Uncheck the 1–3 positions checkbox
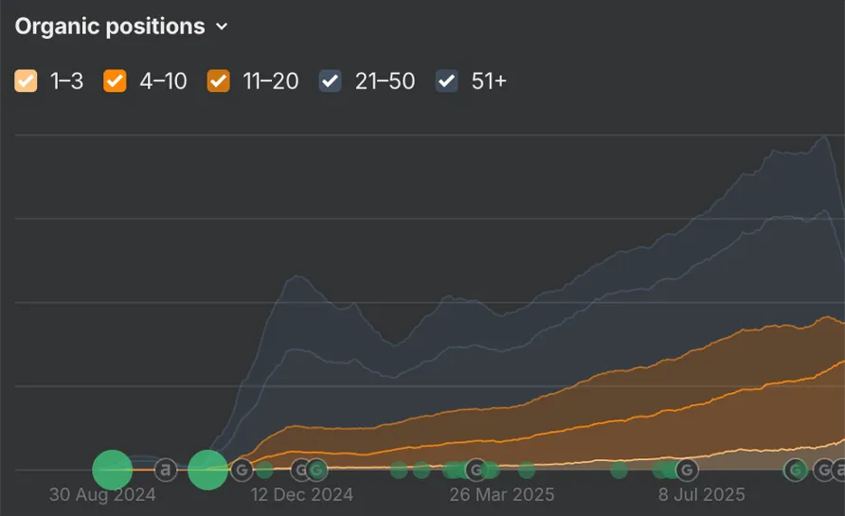Viewport: 845px width, 516px height. tap(26, 81)
